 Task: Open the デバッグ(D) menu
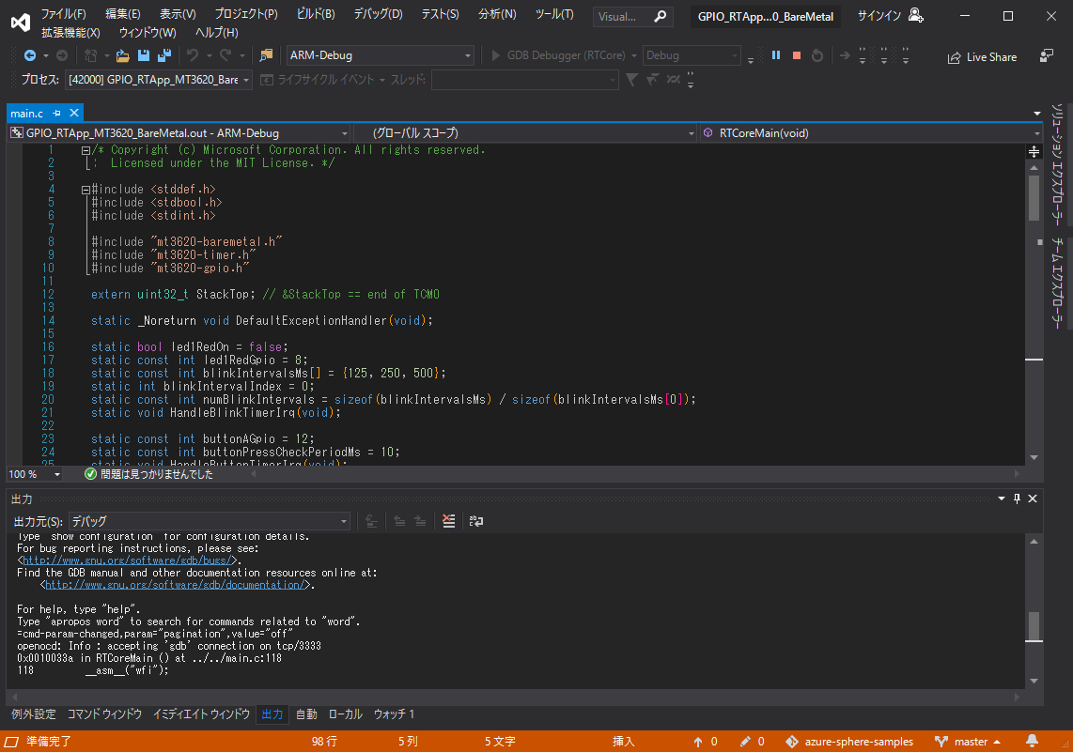tap(378, 14)
